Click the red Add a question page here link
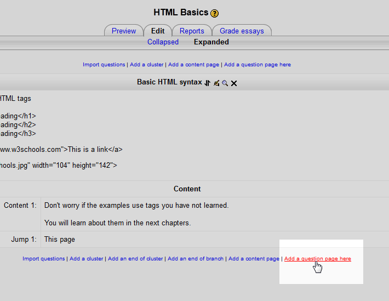The width and height of the screenshot is (389, 301). 318,259
